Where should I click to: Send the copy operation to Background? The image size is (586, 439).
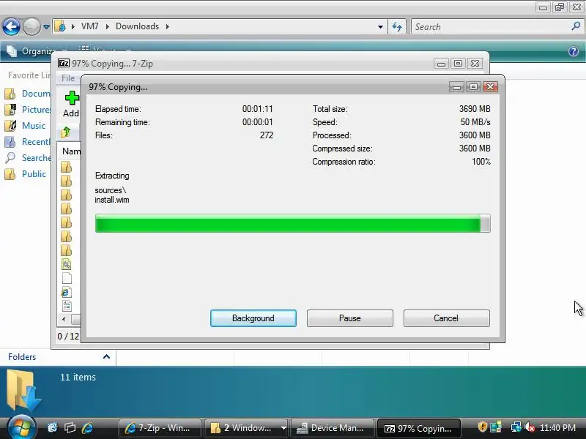[x=253, y=318]
